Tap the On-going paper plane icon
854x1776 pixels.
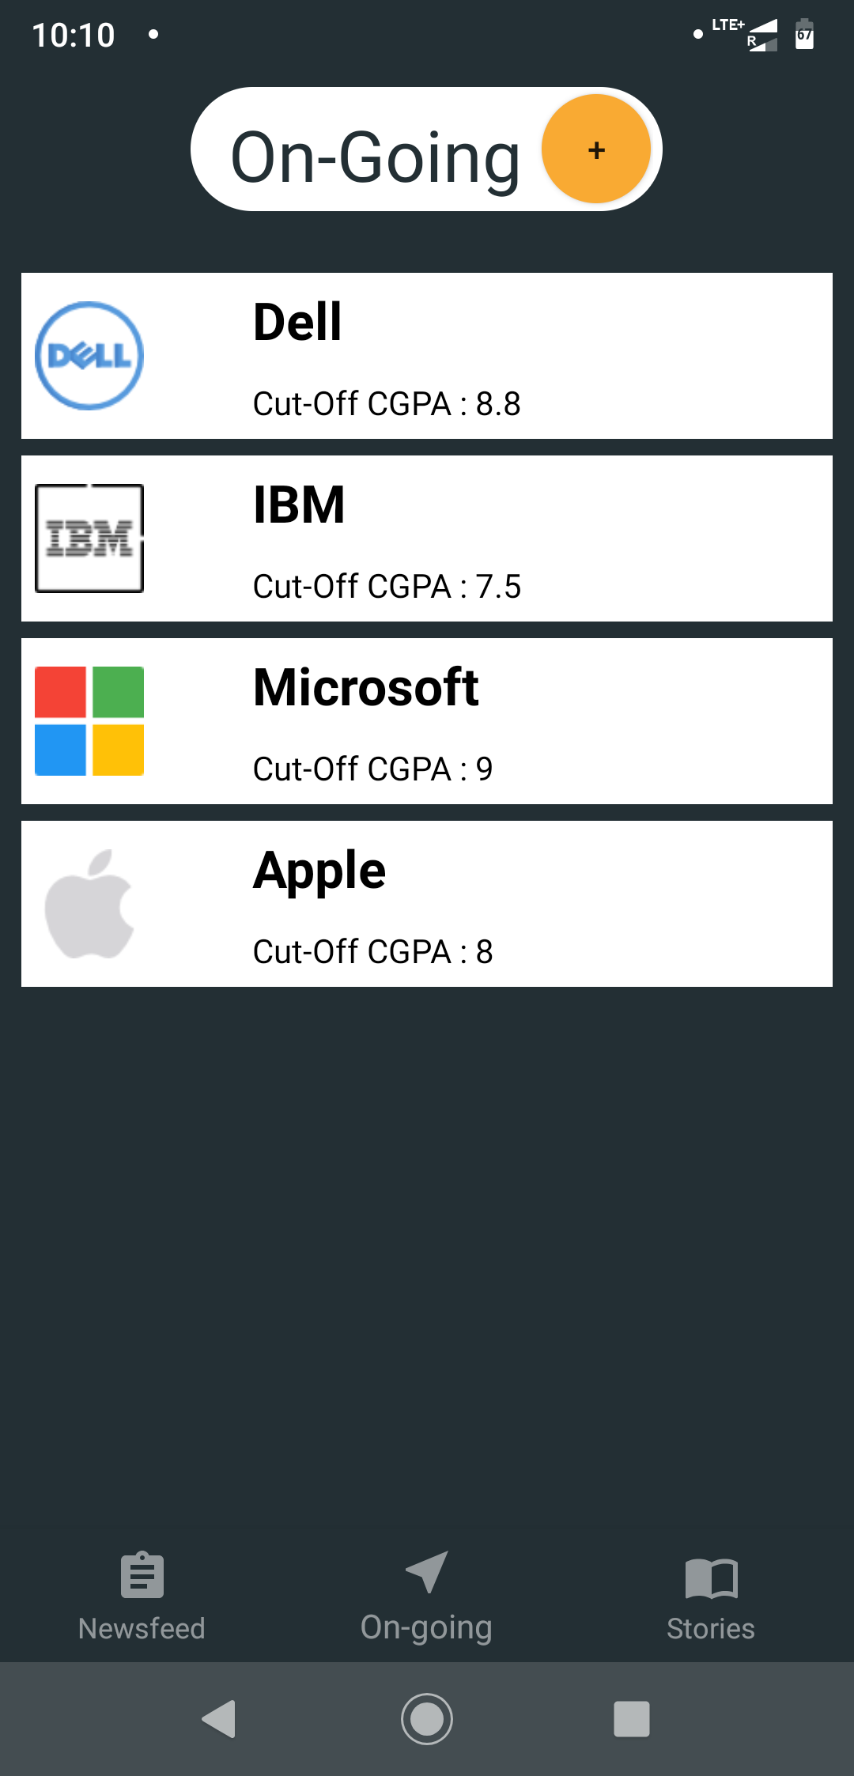click(x=427, y=1572)
